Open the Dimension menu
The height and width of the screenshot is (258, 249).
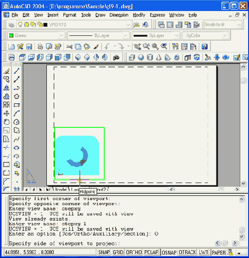[x=119, y=15]
